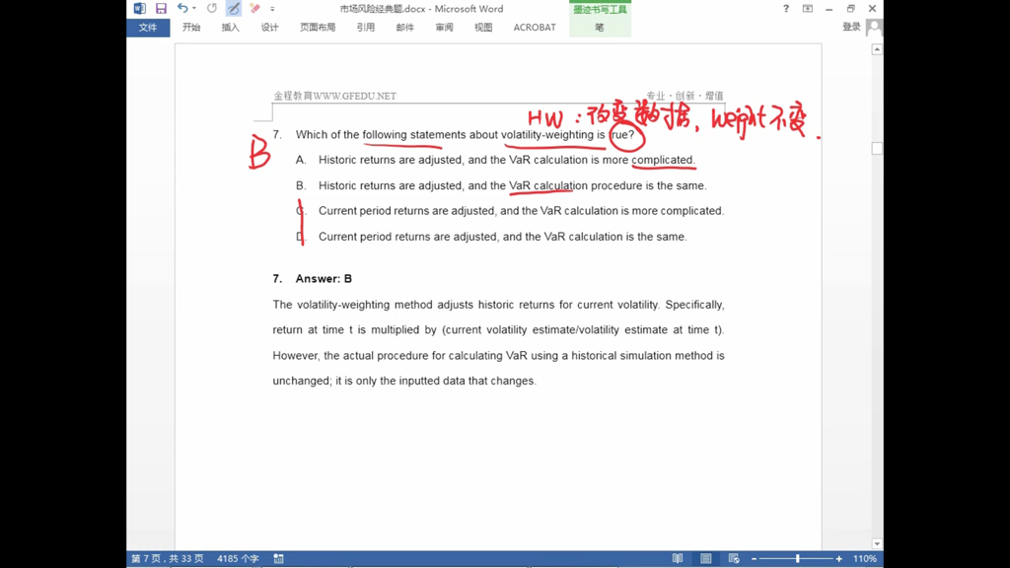The height and width of the screenshot is (568, 1010).
Task: Switch to Web Layout view
Action: coord(734,558)
